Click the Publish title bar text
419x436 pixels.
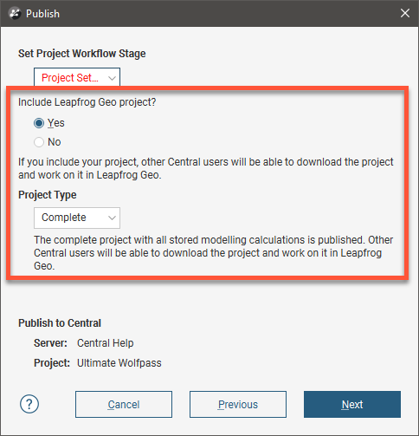pyautogui.click(x=42, y=14)
